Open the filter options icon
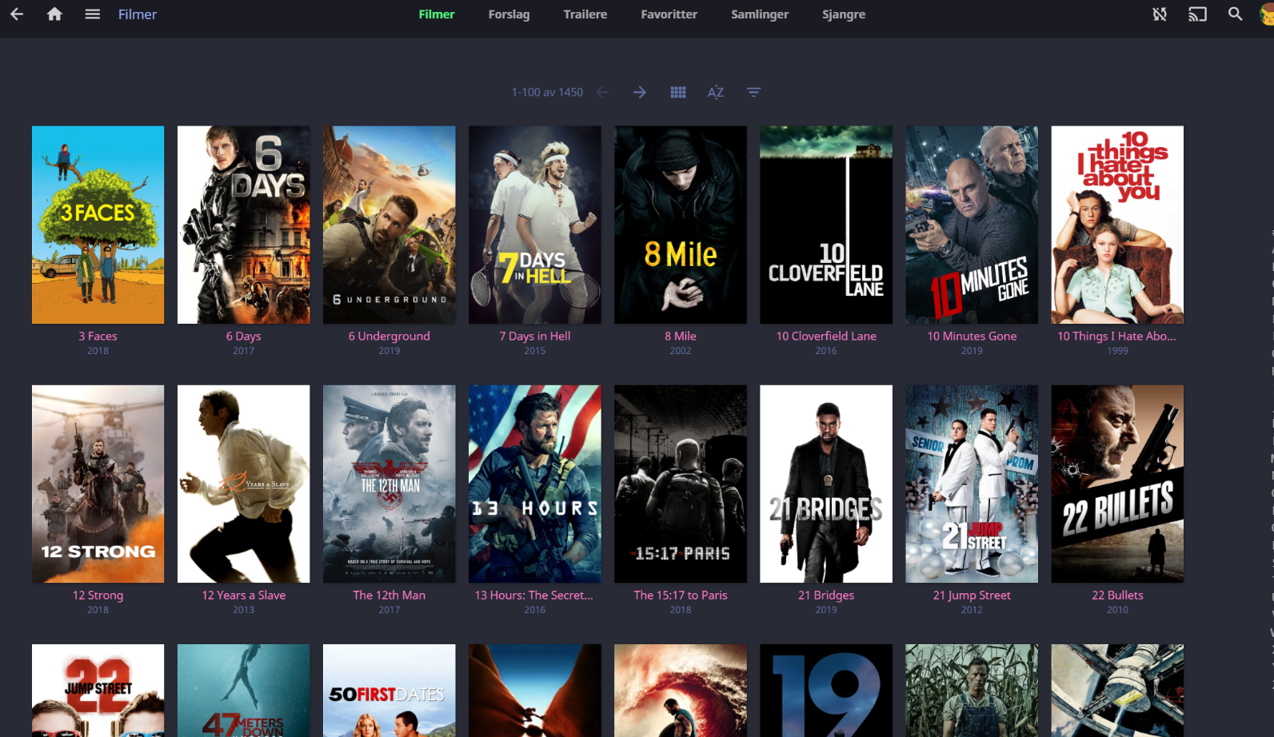The height and width of the screenshot is (737, 1274). (x=753, y=93)
